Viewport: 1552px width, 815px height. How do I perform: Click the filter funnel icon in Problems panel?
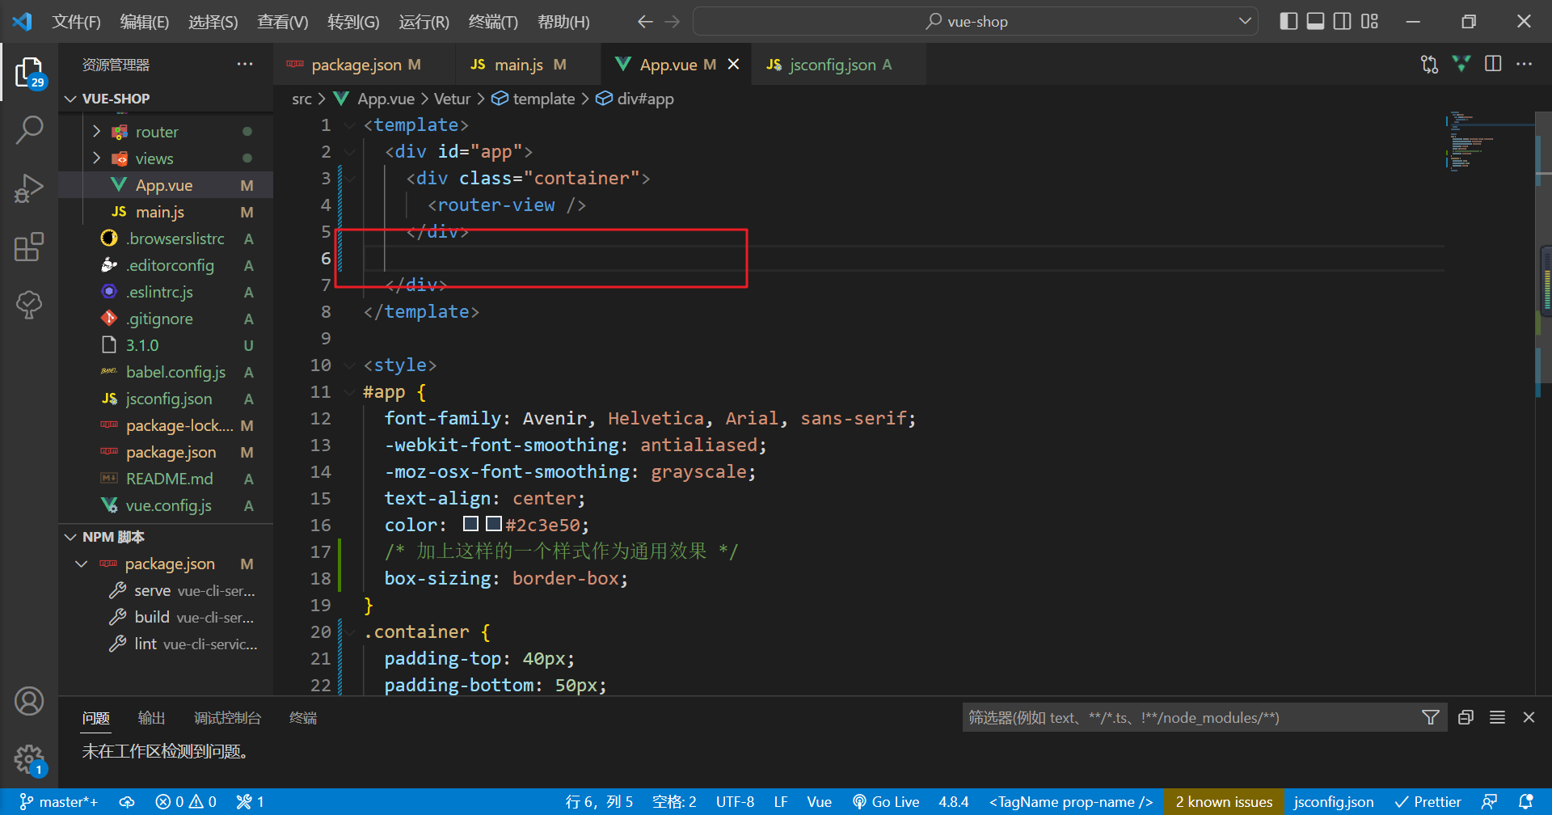tap(1430, 717)
